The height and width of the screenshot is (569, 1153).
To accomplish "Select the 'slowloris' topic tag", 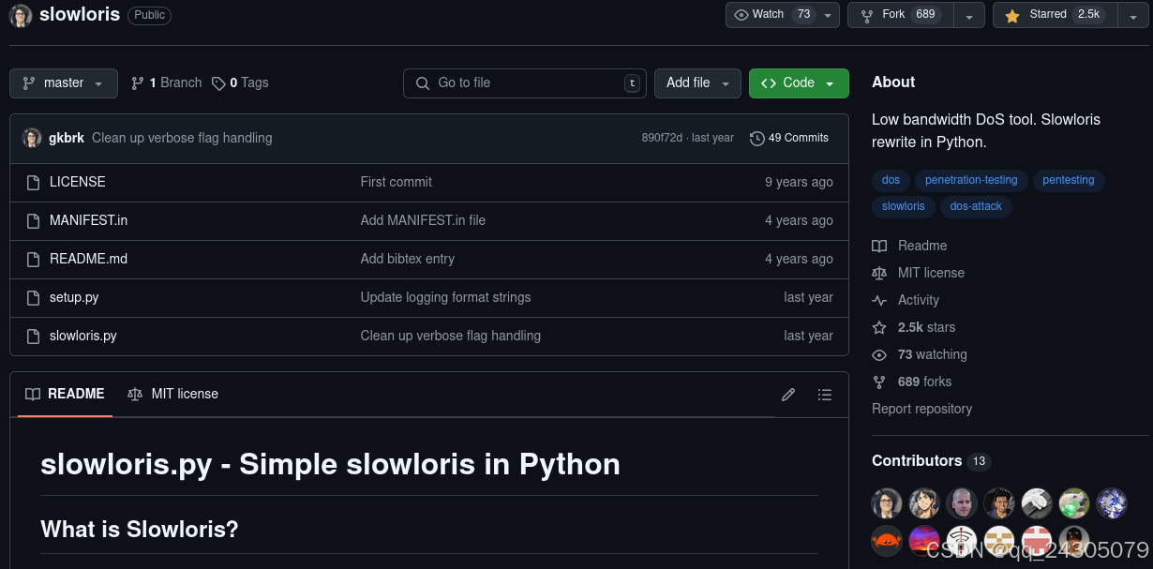I will point(904,206).
